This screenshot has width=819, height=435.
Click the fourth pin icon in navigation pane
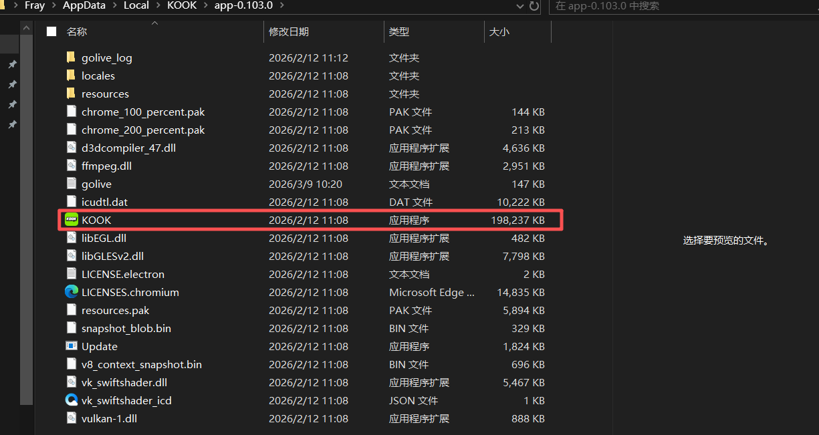(11, 125)
